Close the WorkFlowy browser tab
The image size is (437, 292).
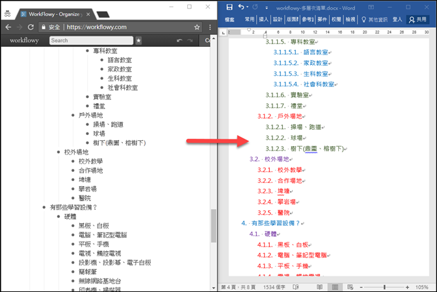point(88,14)
